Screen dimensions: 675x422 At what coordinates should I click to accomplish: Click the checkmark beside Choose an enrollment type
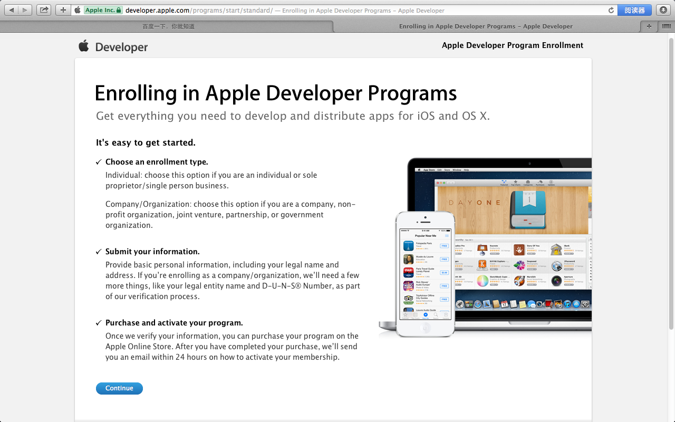[x=99, y=162]
